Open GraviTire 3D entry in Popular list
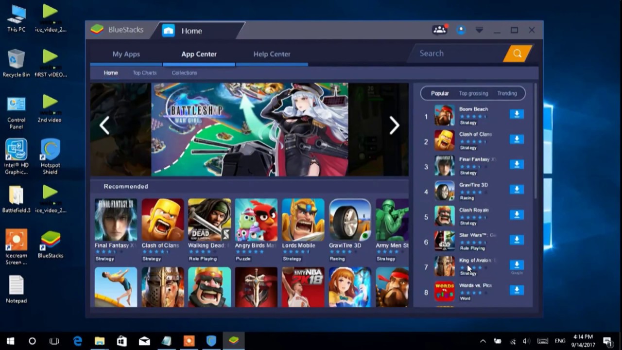This screenshot has width=622, height=350. pyautogui.click(x=465, y=191)
